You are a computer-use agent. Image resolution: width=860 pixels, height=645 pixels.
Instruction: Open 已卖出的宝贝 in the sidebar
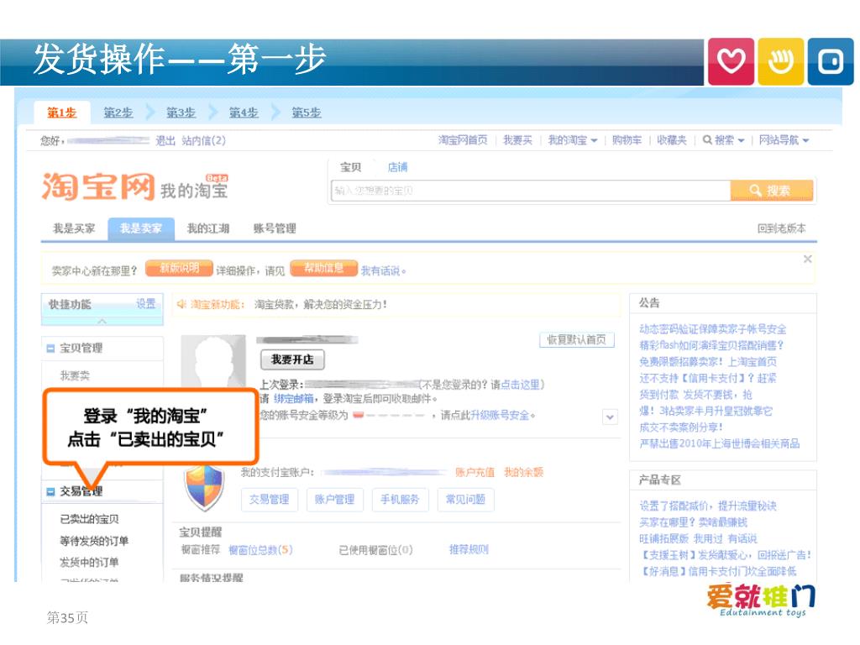[x=89, y=519]
